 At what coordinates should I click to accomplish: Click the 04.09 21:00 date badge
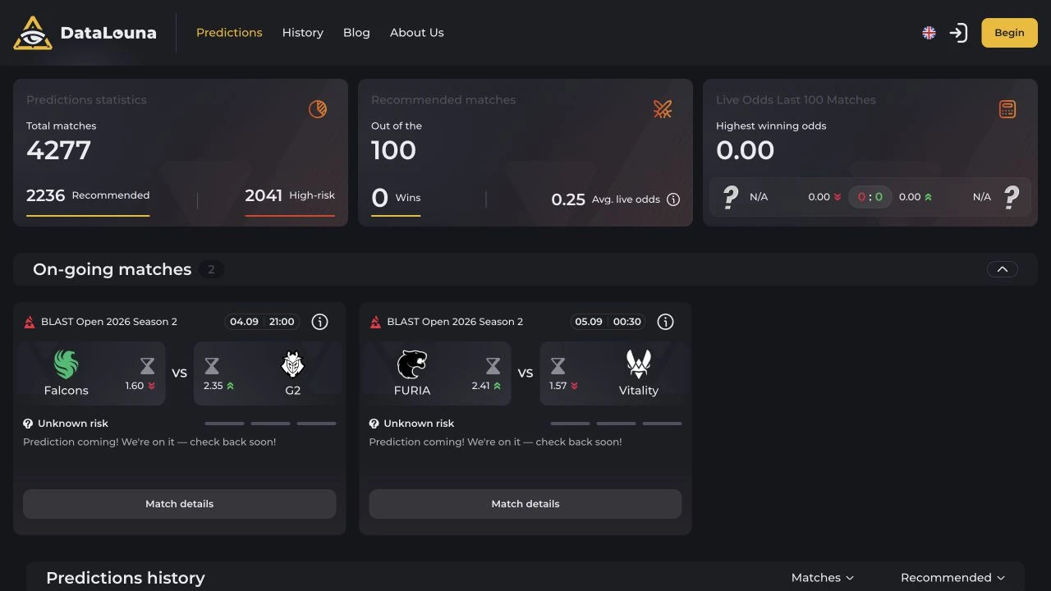point(261,322)
